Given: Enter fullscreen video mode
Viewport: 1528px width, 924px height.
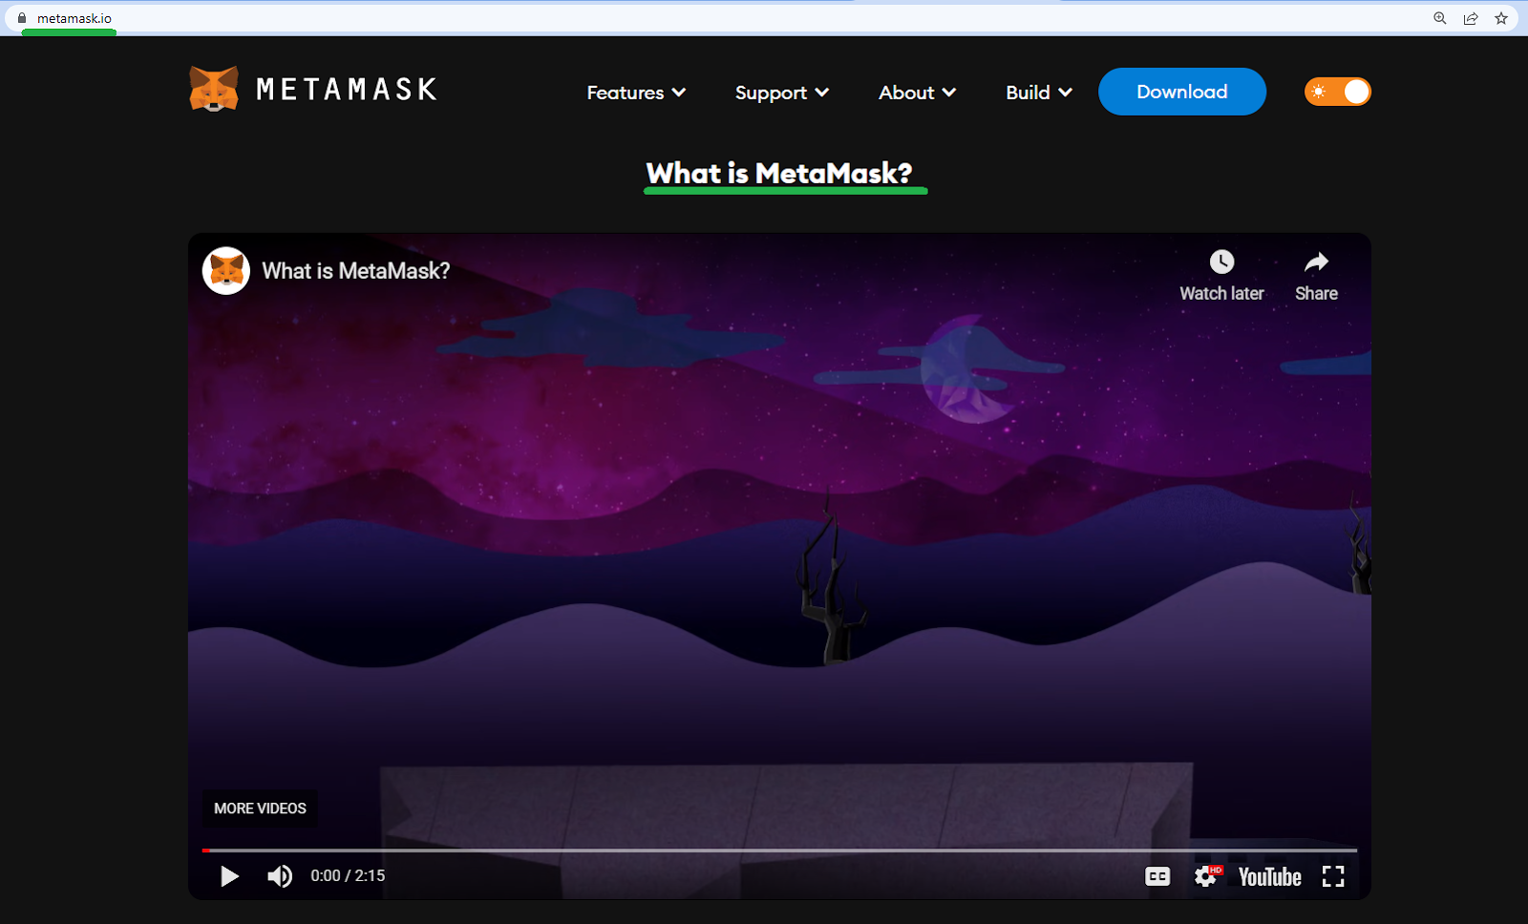Looking at the screenshot, I should click(x=1333, y=876).
